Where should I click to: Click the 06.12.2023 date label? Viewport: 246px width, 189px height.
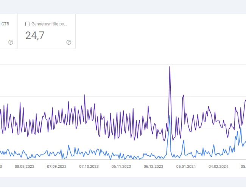point(153,166)
